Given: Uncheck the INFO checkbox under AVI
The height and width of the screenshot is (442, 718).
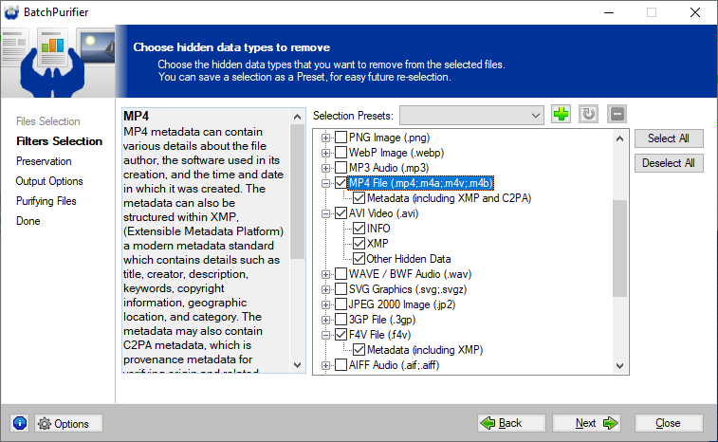Looking at the screenshot, I should click(359, 228).
